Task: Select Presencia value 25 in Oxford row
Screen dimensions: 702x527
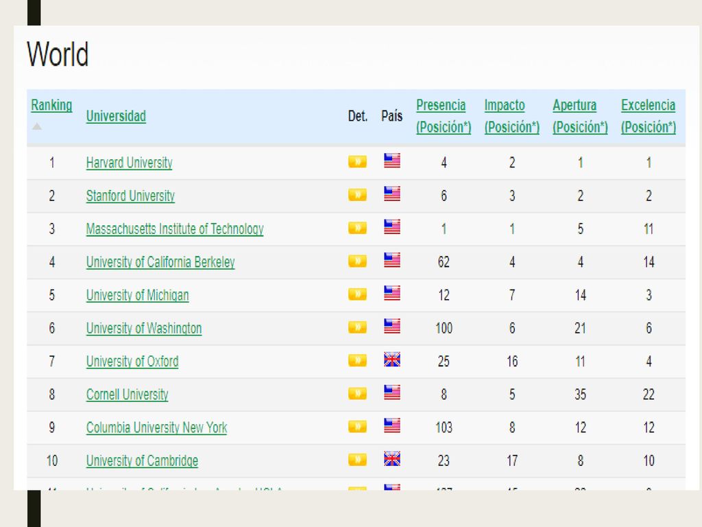Action: coord(444,362)
